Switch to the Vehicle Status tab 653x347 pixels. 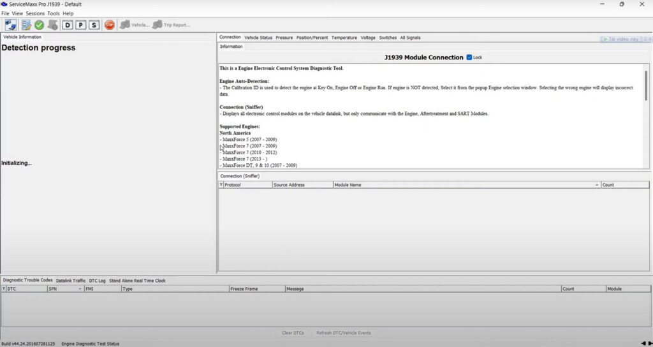(258, 38)
